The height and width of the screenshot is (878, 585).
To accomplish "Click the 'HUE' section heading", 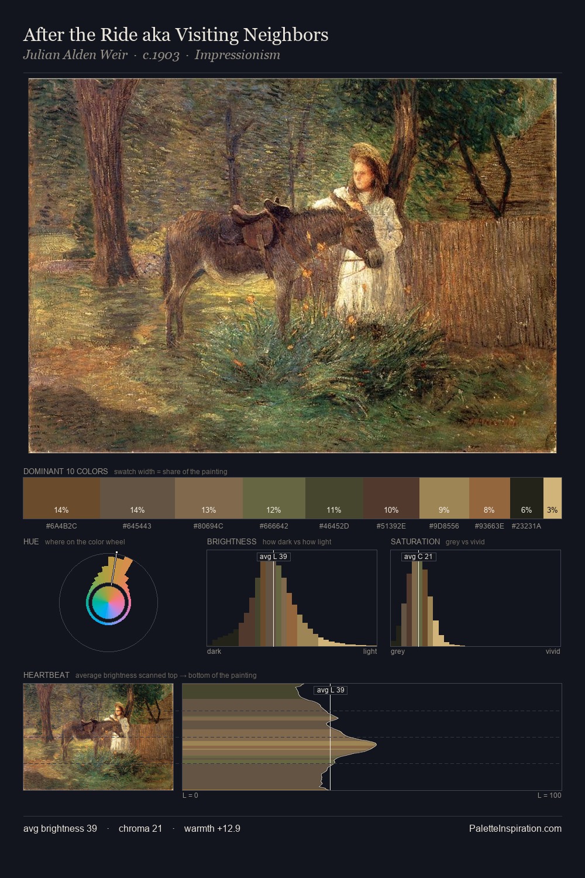I will coord(31,541).
